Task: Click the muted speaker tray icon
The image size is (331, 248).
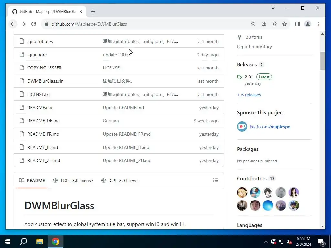Action: pyautogui.click(x=289, y=242)
